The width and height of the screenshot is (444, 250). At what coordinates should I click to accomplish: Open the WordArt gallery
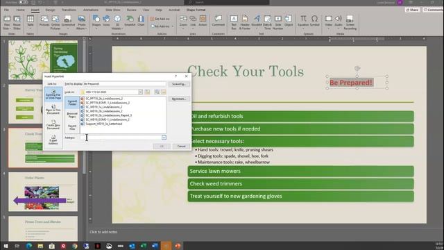[257, 22]
